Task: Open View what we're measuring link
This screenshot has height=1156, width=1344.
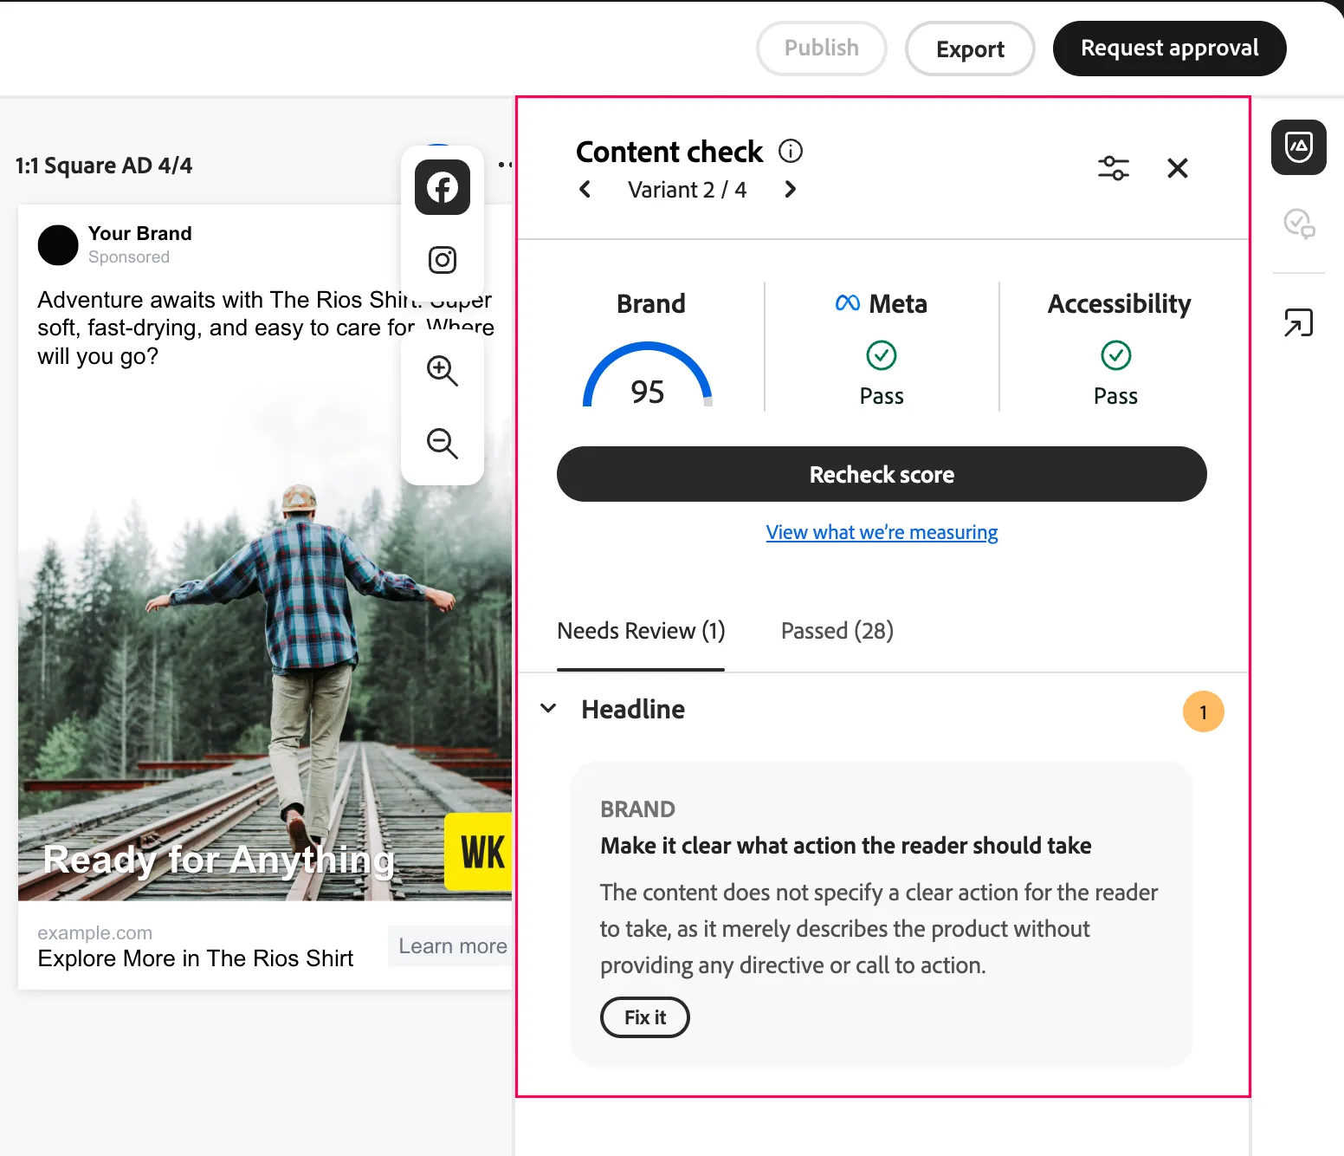Action: coord(882,532)
